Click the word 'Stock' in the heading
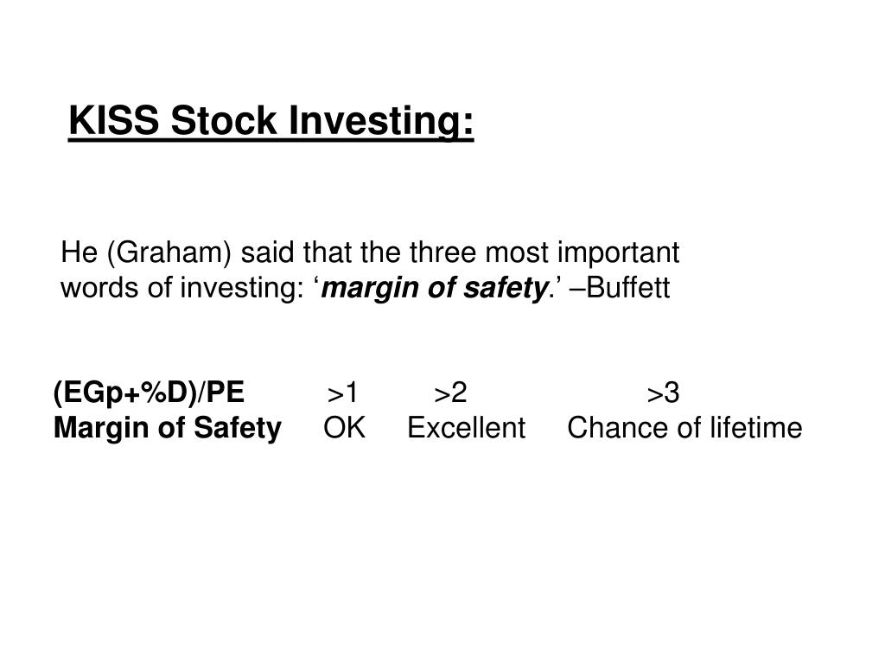 224,120
